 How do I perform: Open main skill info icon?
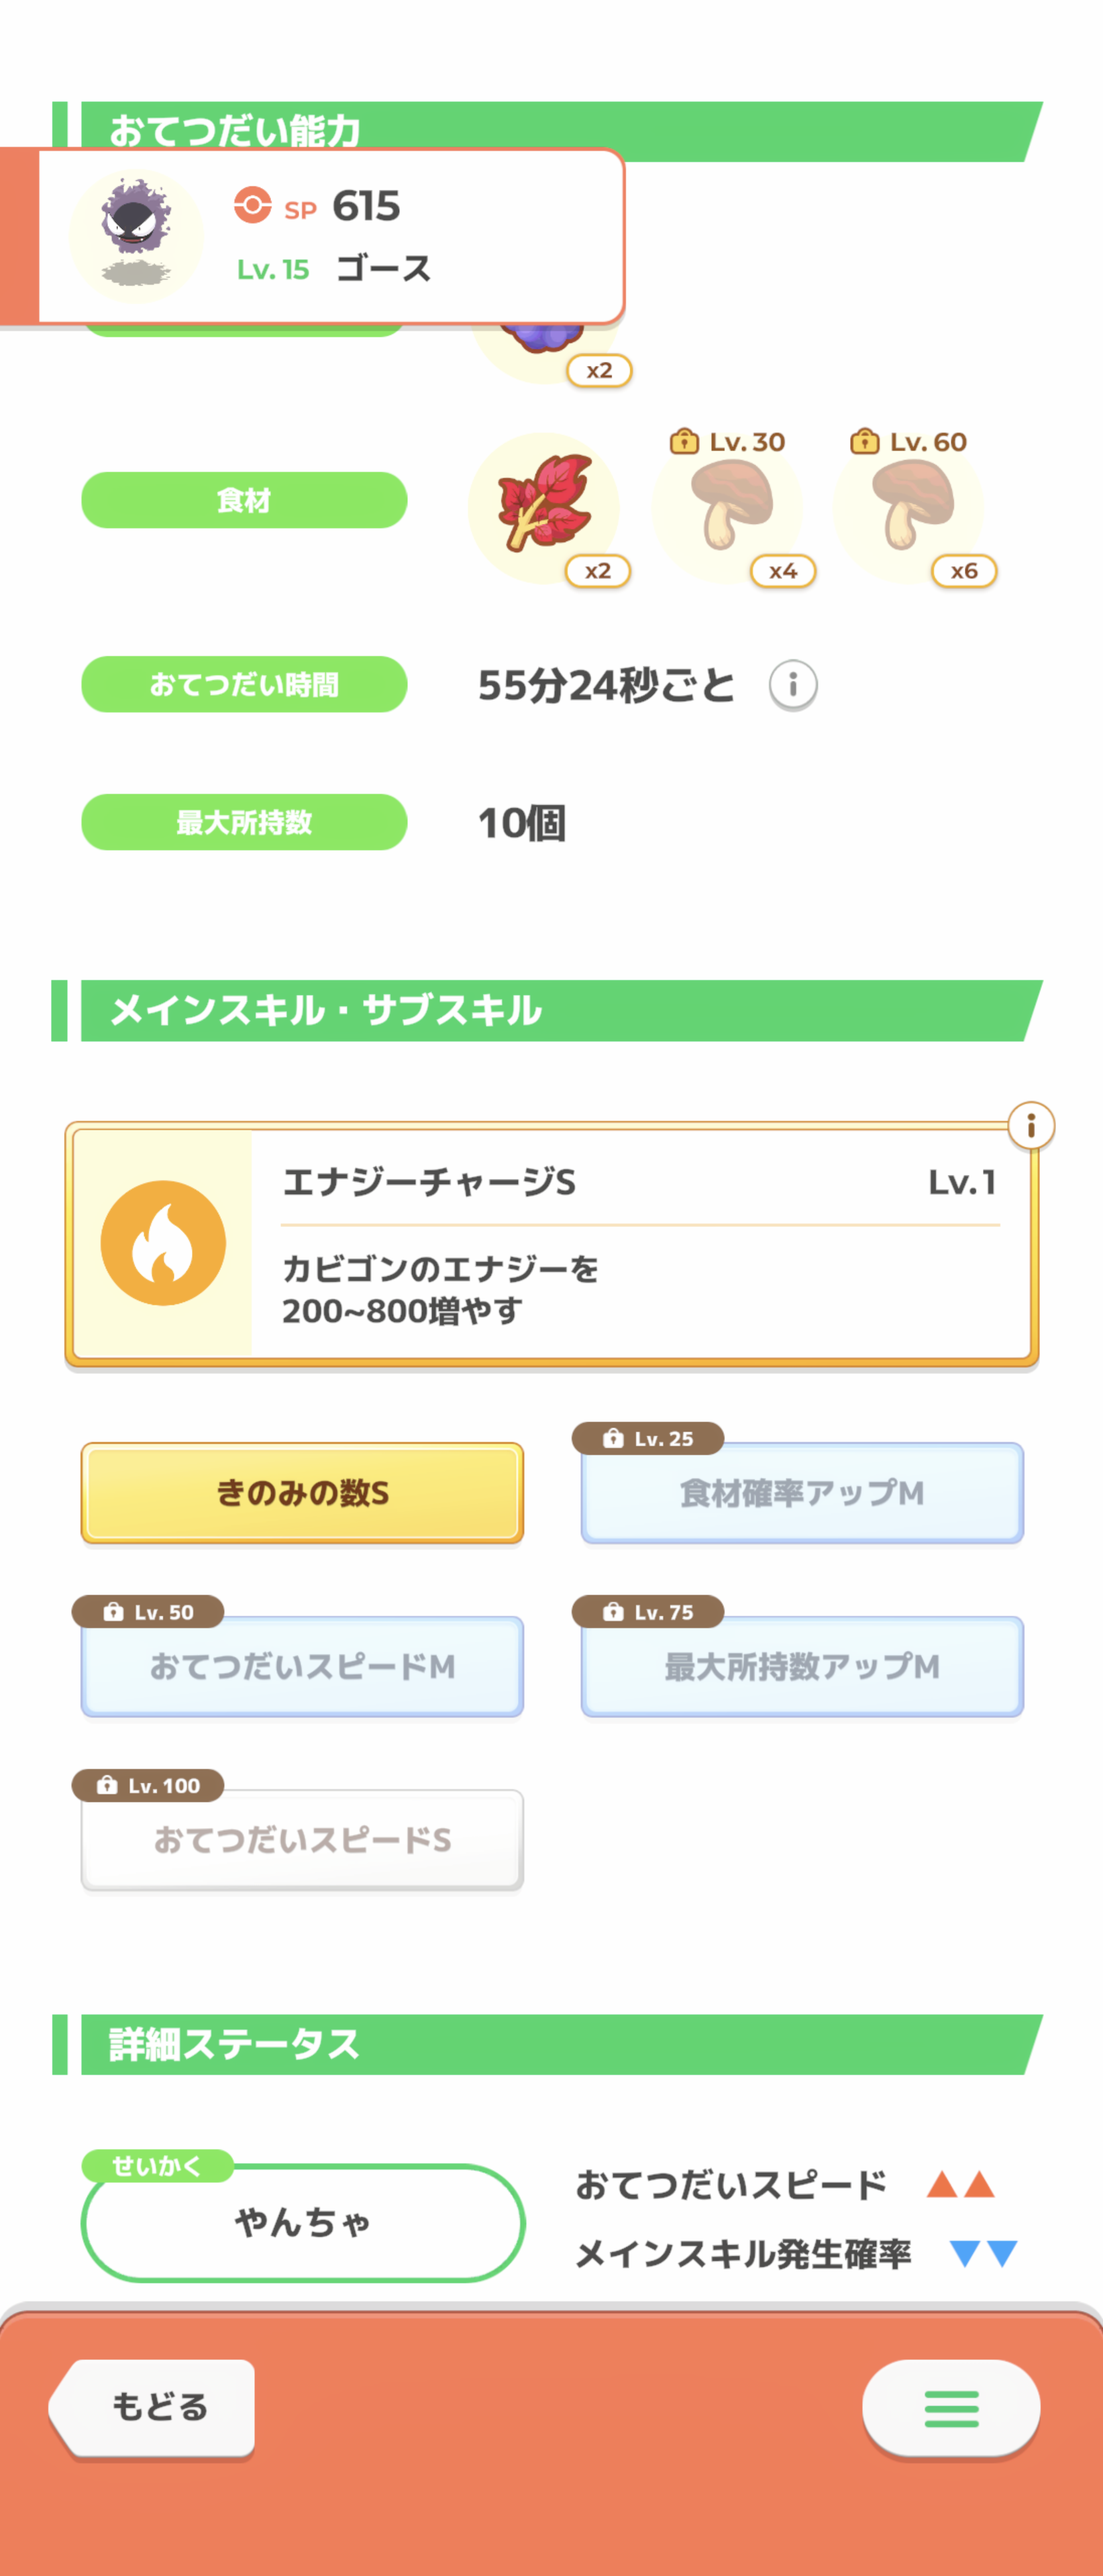1030,1126
